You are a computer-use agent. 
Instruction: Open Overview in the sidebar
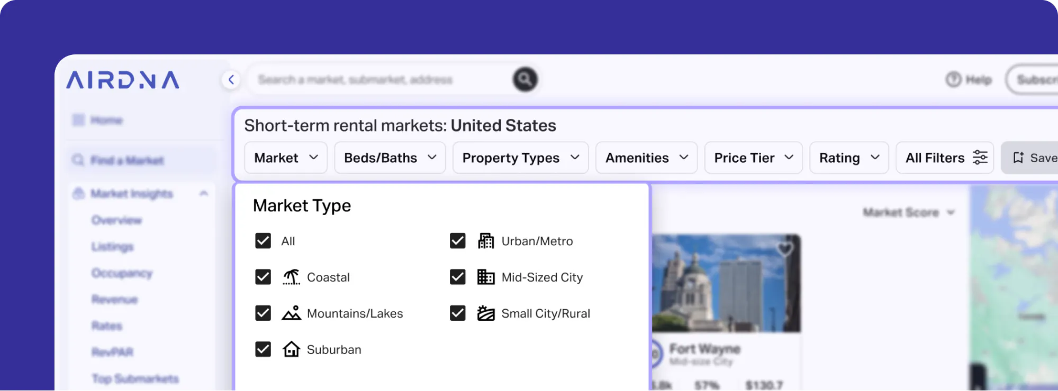coord(116,220)
